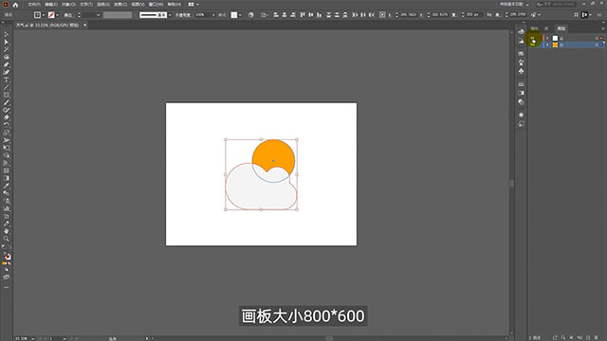Open the Help menu (帮助)
Screen dimensions: 607x341
point(174,4)
